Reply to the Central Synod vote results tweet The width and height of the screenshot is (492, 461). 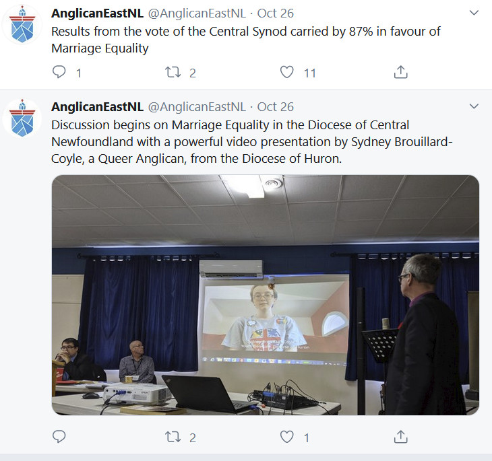59,72
